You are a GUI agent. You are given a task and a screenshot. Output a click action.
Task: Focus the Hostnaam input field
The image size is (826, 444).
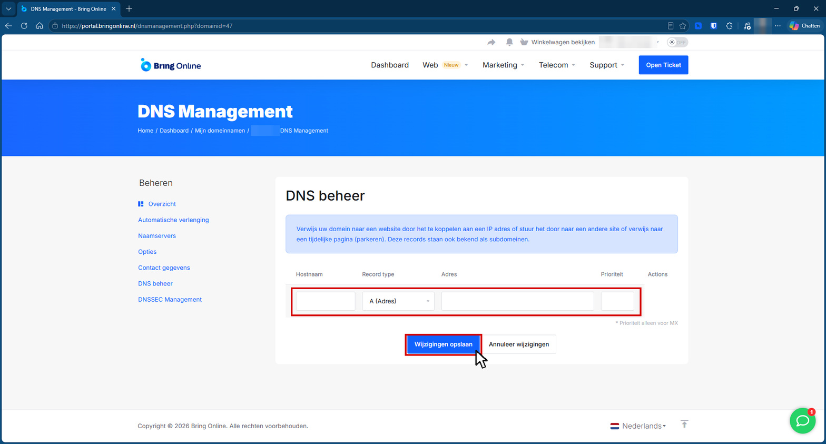click(x=326, y=301)
